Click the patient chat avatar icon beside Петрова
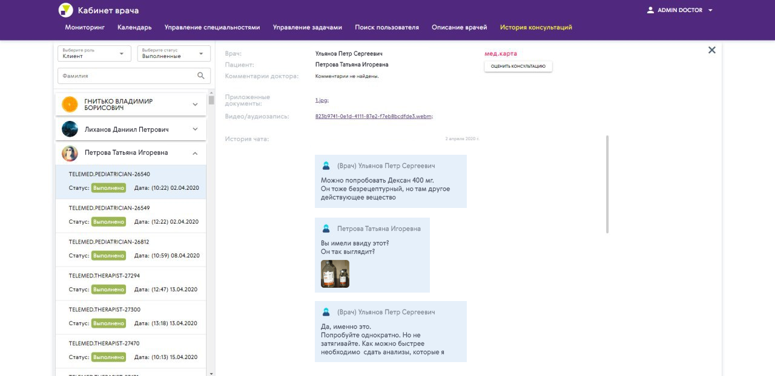 326,229
